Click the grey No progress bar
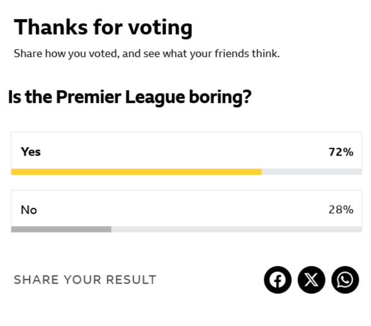Image resolution: width=371 pixels, height=326 pixels. click(61, 229)
